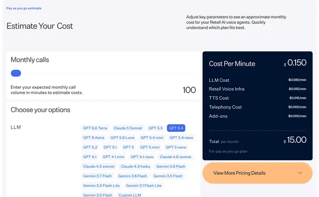The image size is (319, 197).
Task: Choose the Custom LLM option
Action: (x=130, y=195)
